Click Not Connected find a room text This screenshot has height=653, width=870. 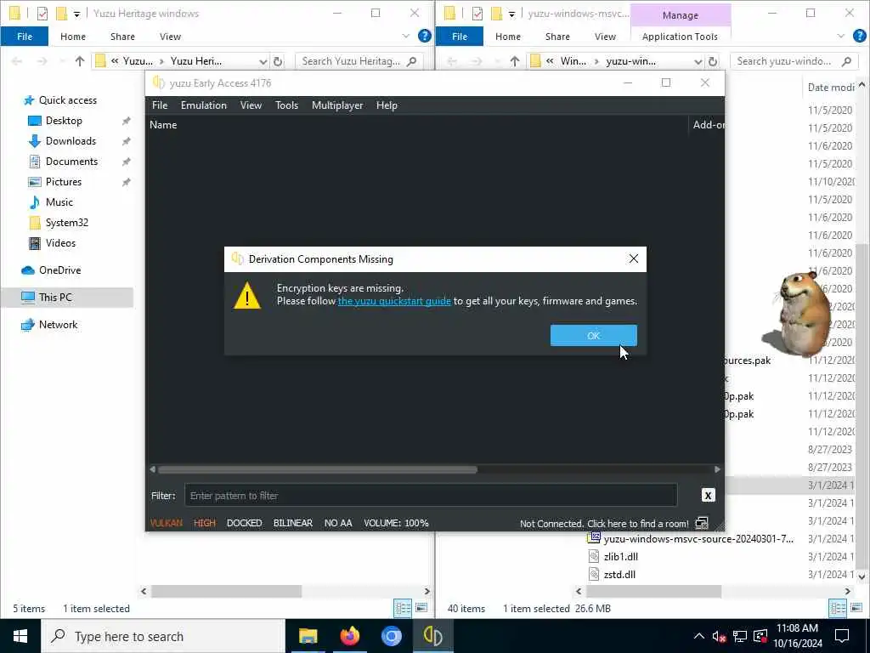[x=604, y=524]
